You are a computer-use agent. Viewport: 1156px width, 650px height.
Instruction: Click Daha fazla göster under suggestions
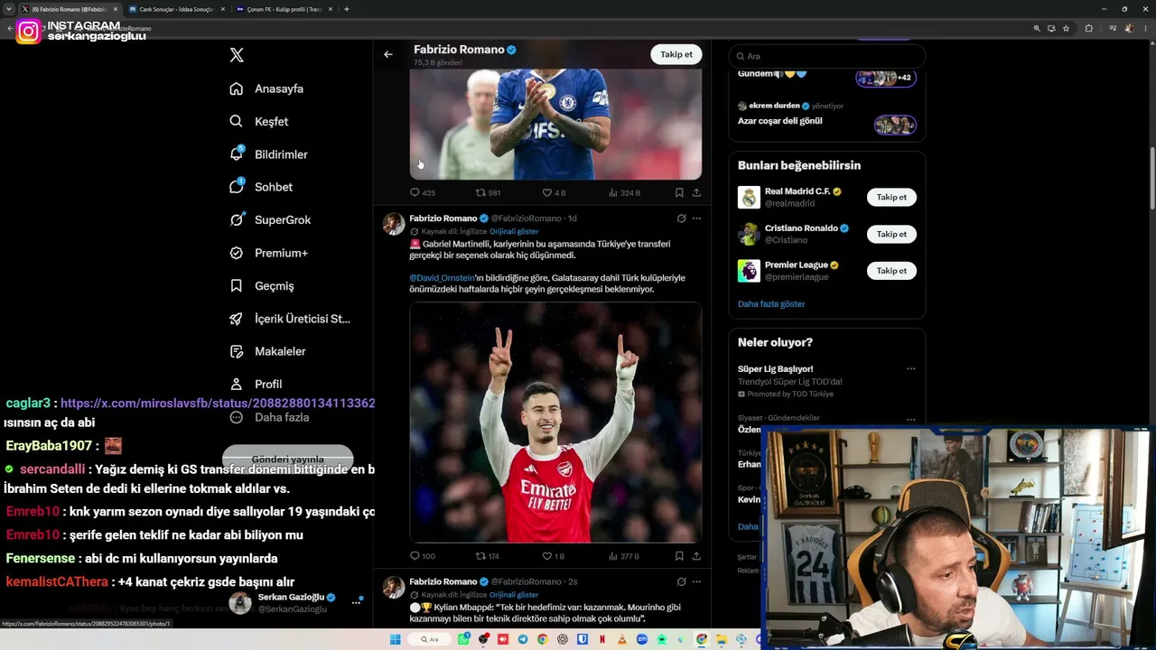coord(771,304)
